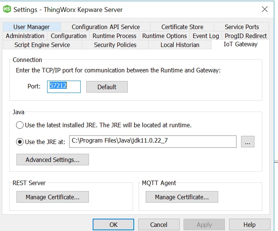Select the Administration tab
The width and height of the screenshot is (278, 231).
[x=25, y=36]
